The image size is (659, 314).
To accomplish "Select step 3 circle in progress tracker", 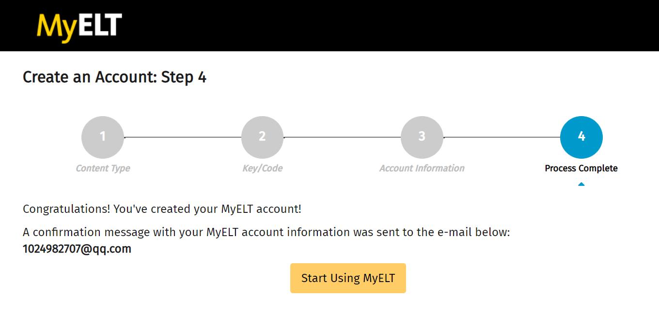I will [x=422, y=137].
